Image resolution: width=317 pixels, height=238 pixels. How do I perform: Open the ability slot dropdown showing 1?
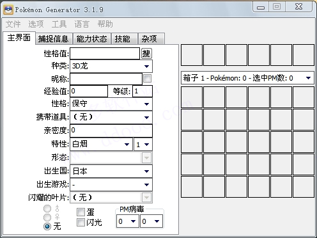(x=143, y=145)
